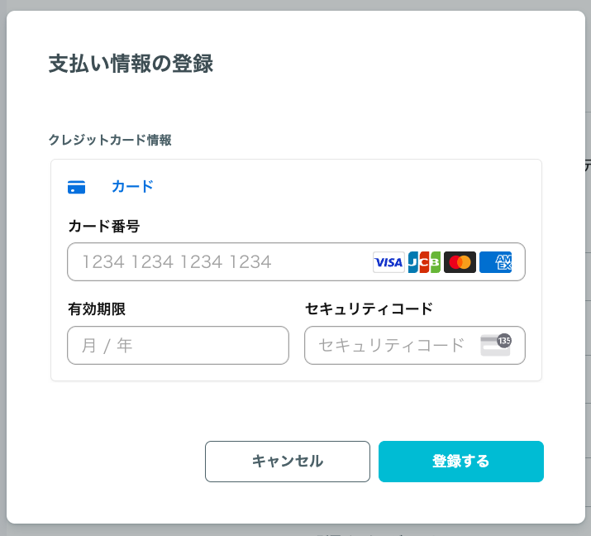Focus the 月 / 年 expiry field

tap(178, 345)
